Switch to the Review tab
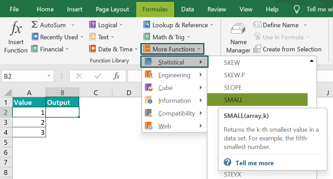 217,9
